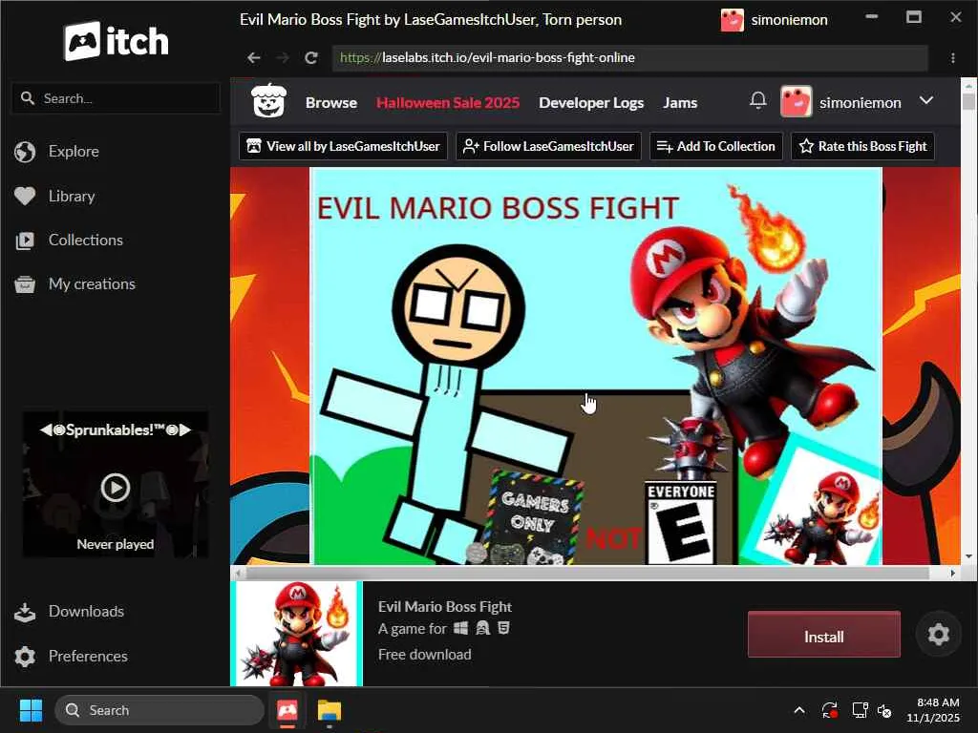
Task: Expand the simoniemon account dropdown chevron
Action: 926,101
